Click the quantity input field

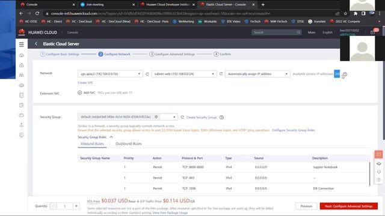(64, 206)
